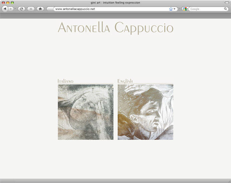Open the Google search engine selector
This screenshot has width=231, height=183.
[x=185, y=9]
